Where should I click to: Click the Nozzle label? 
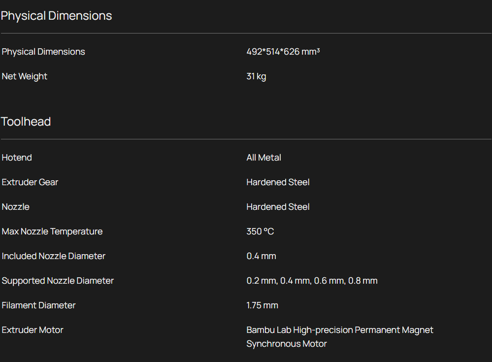[16, 207]
